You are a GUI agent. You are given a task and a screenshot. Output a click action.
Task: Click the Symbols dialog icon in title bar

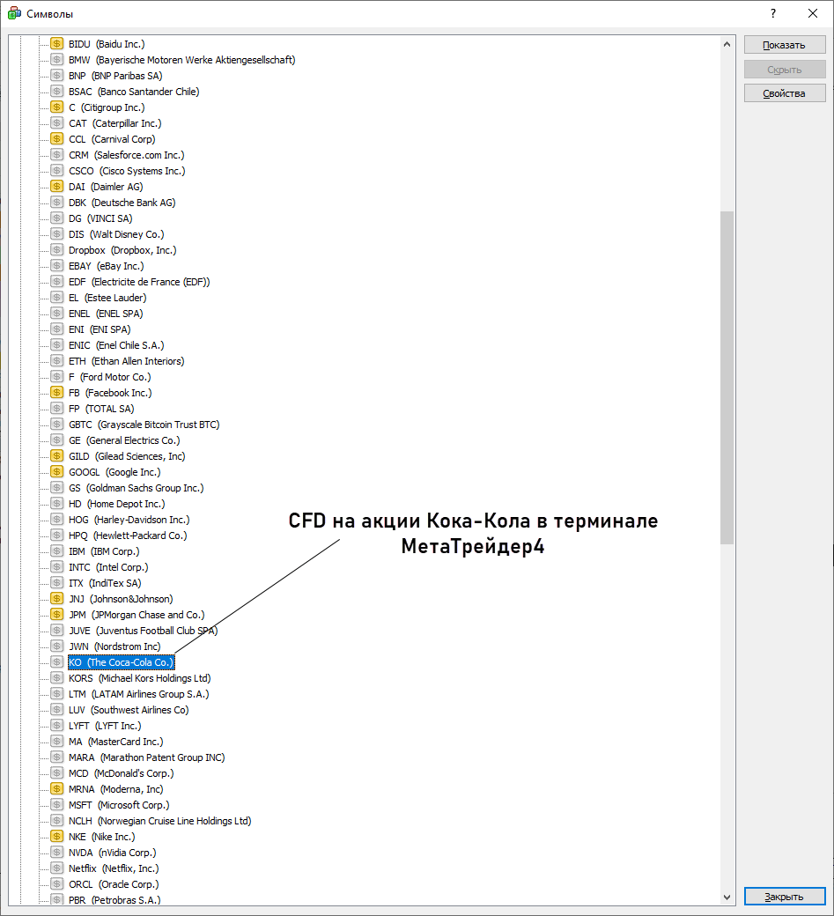point(14,13)
